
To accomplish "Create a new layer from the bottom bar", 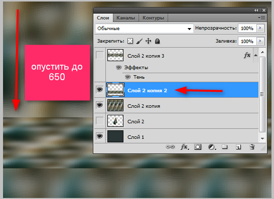I will [x=238, y=147].
